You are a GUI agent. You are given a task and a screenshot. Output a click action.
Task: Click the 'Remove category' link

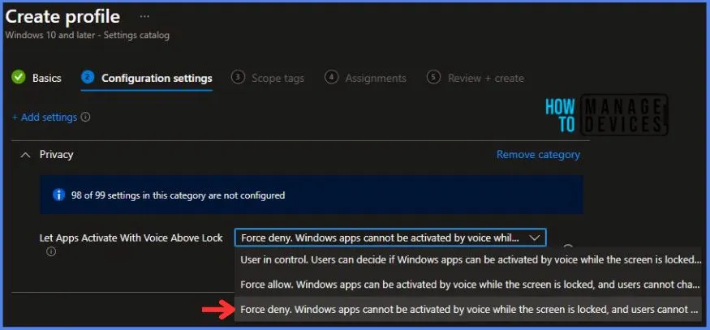click(x=538, y=154)
